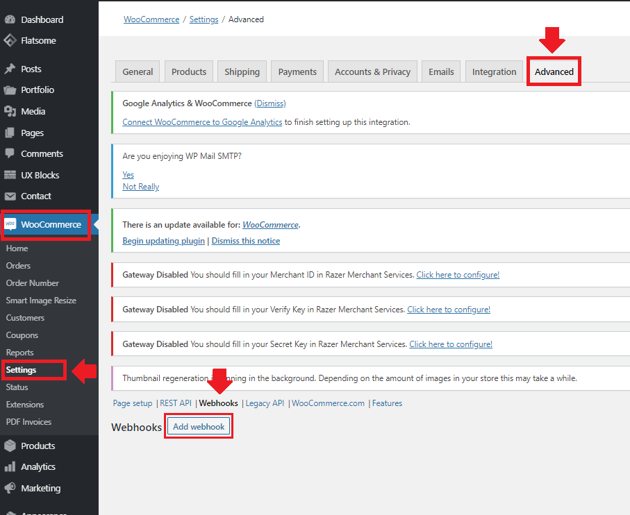Switch to the Emails tab

tap(441, 71)
